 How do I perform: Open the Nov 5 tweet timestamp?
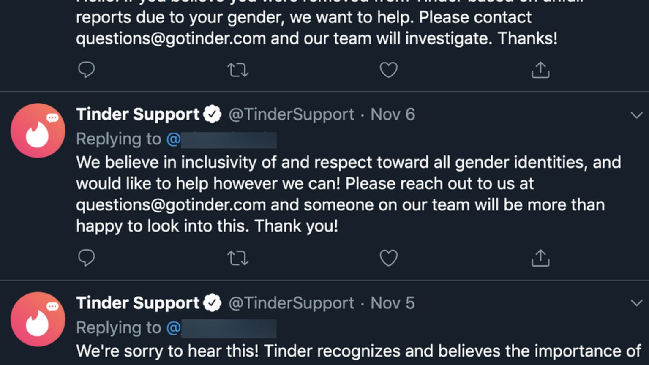(393, 303)
